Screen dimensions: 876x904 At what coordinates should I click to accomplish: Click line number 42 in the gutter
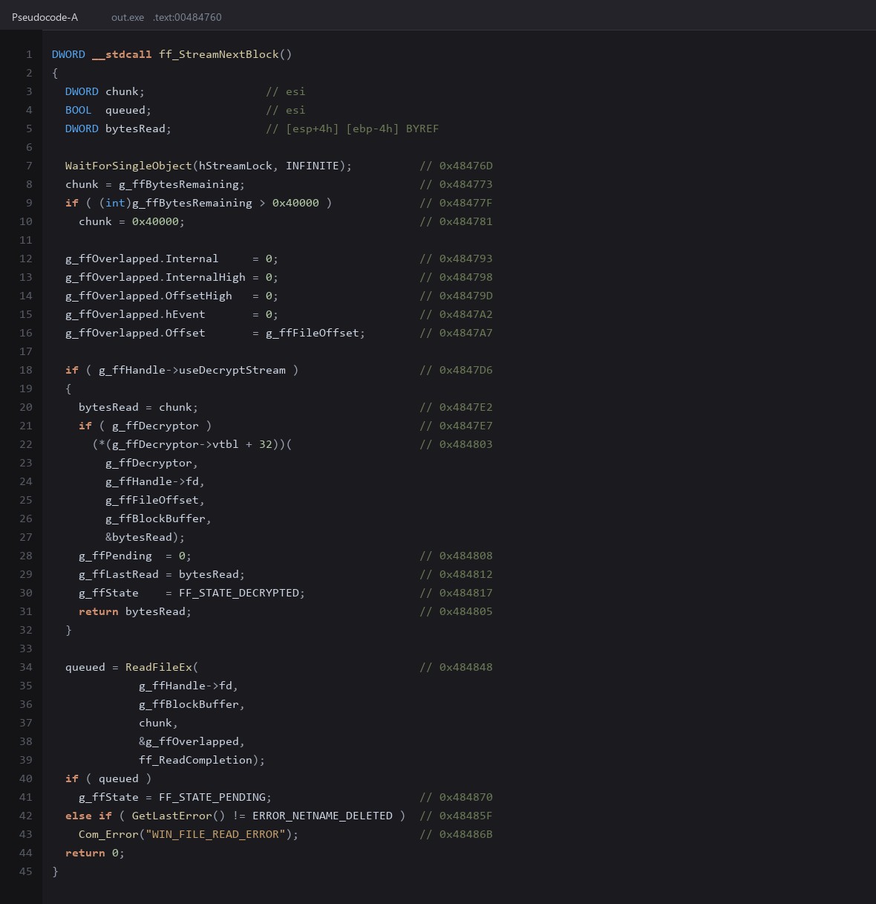(26, 816)
